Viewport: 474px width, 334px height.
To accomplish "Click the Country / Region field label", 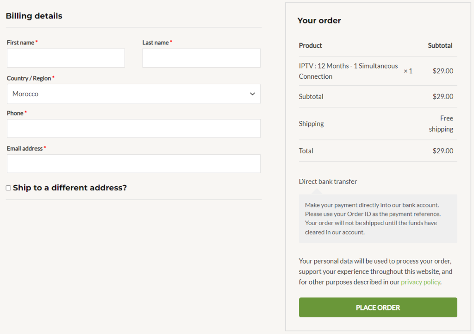I will point(29,78).
